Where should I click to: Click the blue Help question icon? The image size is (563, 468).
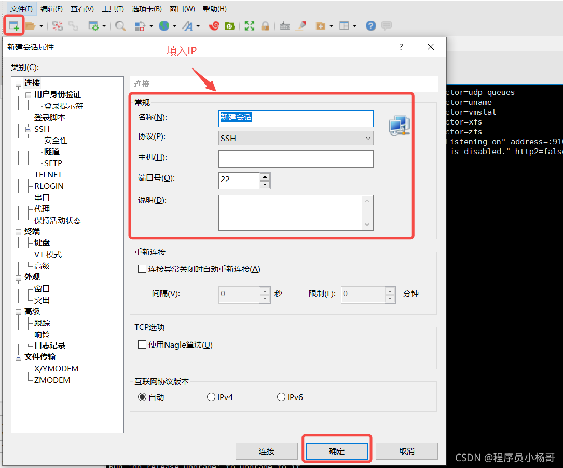[x=371, y=26]
